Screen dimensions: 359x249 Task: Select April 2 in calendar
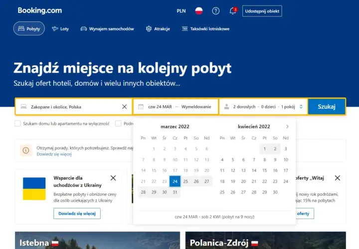(x=275, y=149)
